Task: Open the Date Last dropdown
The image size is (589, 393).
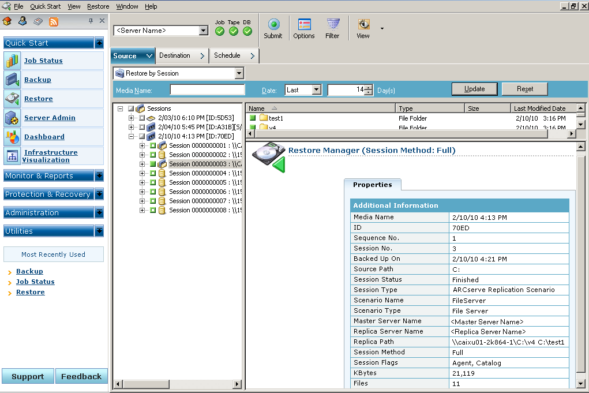Action: [317, 90]
